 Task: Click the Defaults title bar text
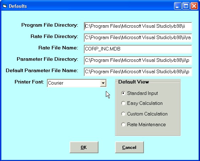coord(18,6)
